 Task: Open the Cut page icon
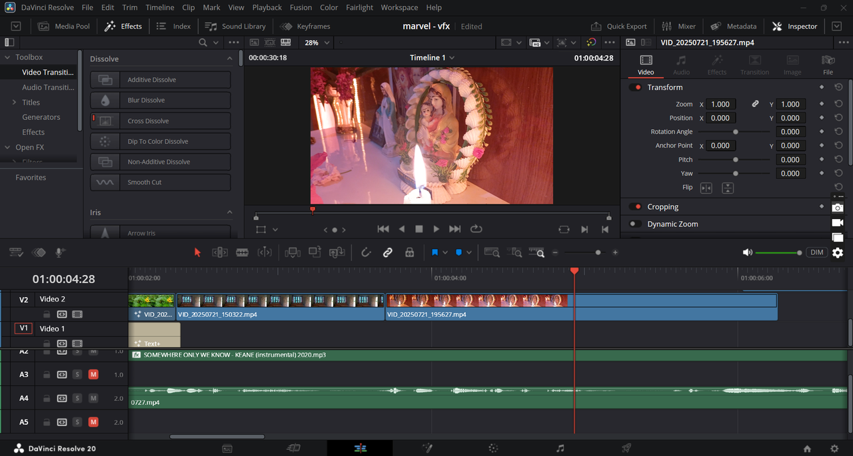pyautogui.click(x=294, y=448)
